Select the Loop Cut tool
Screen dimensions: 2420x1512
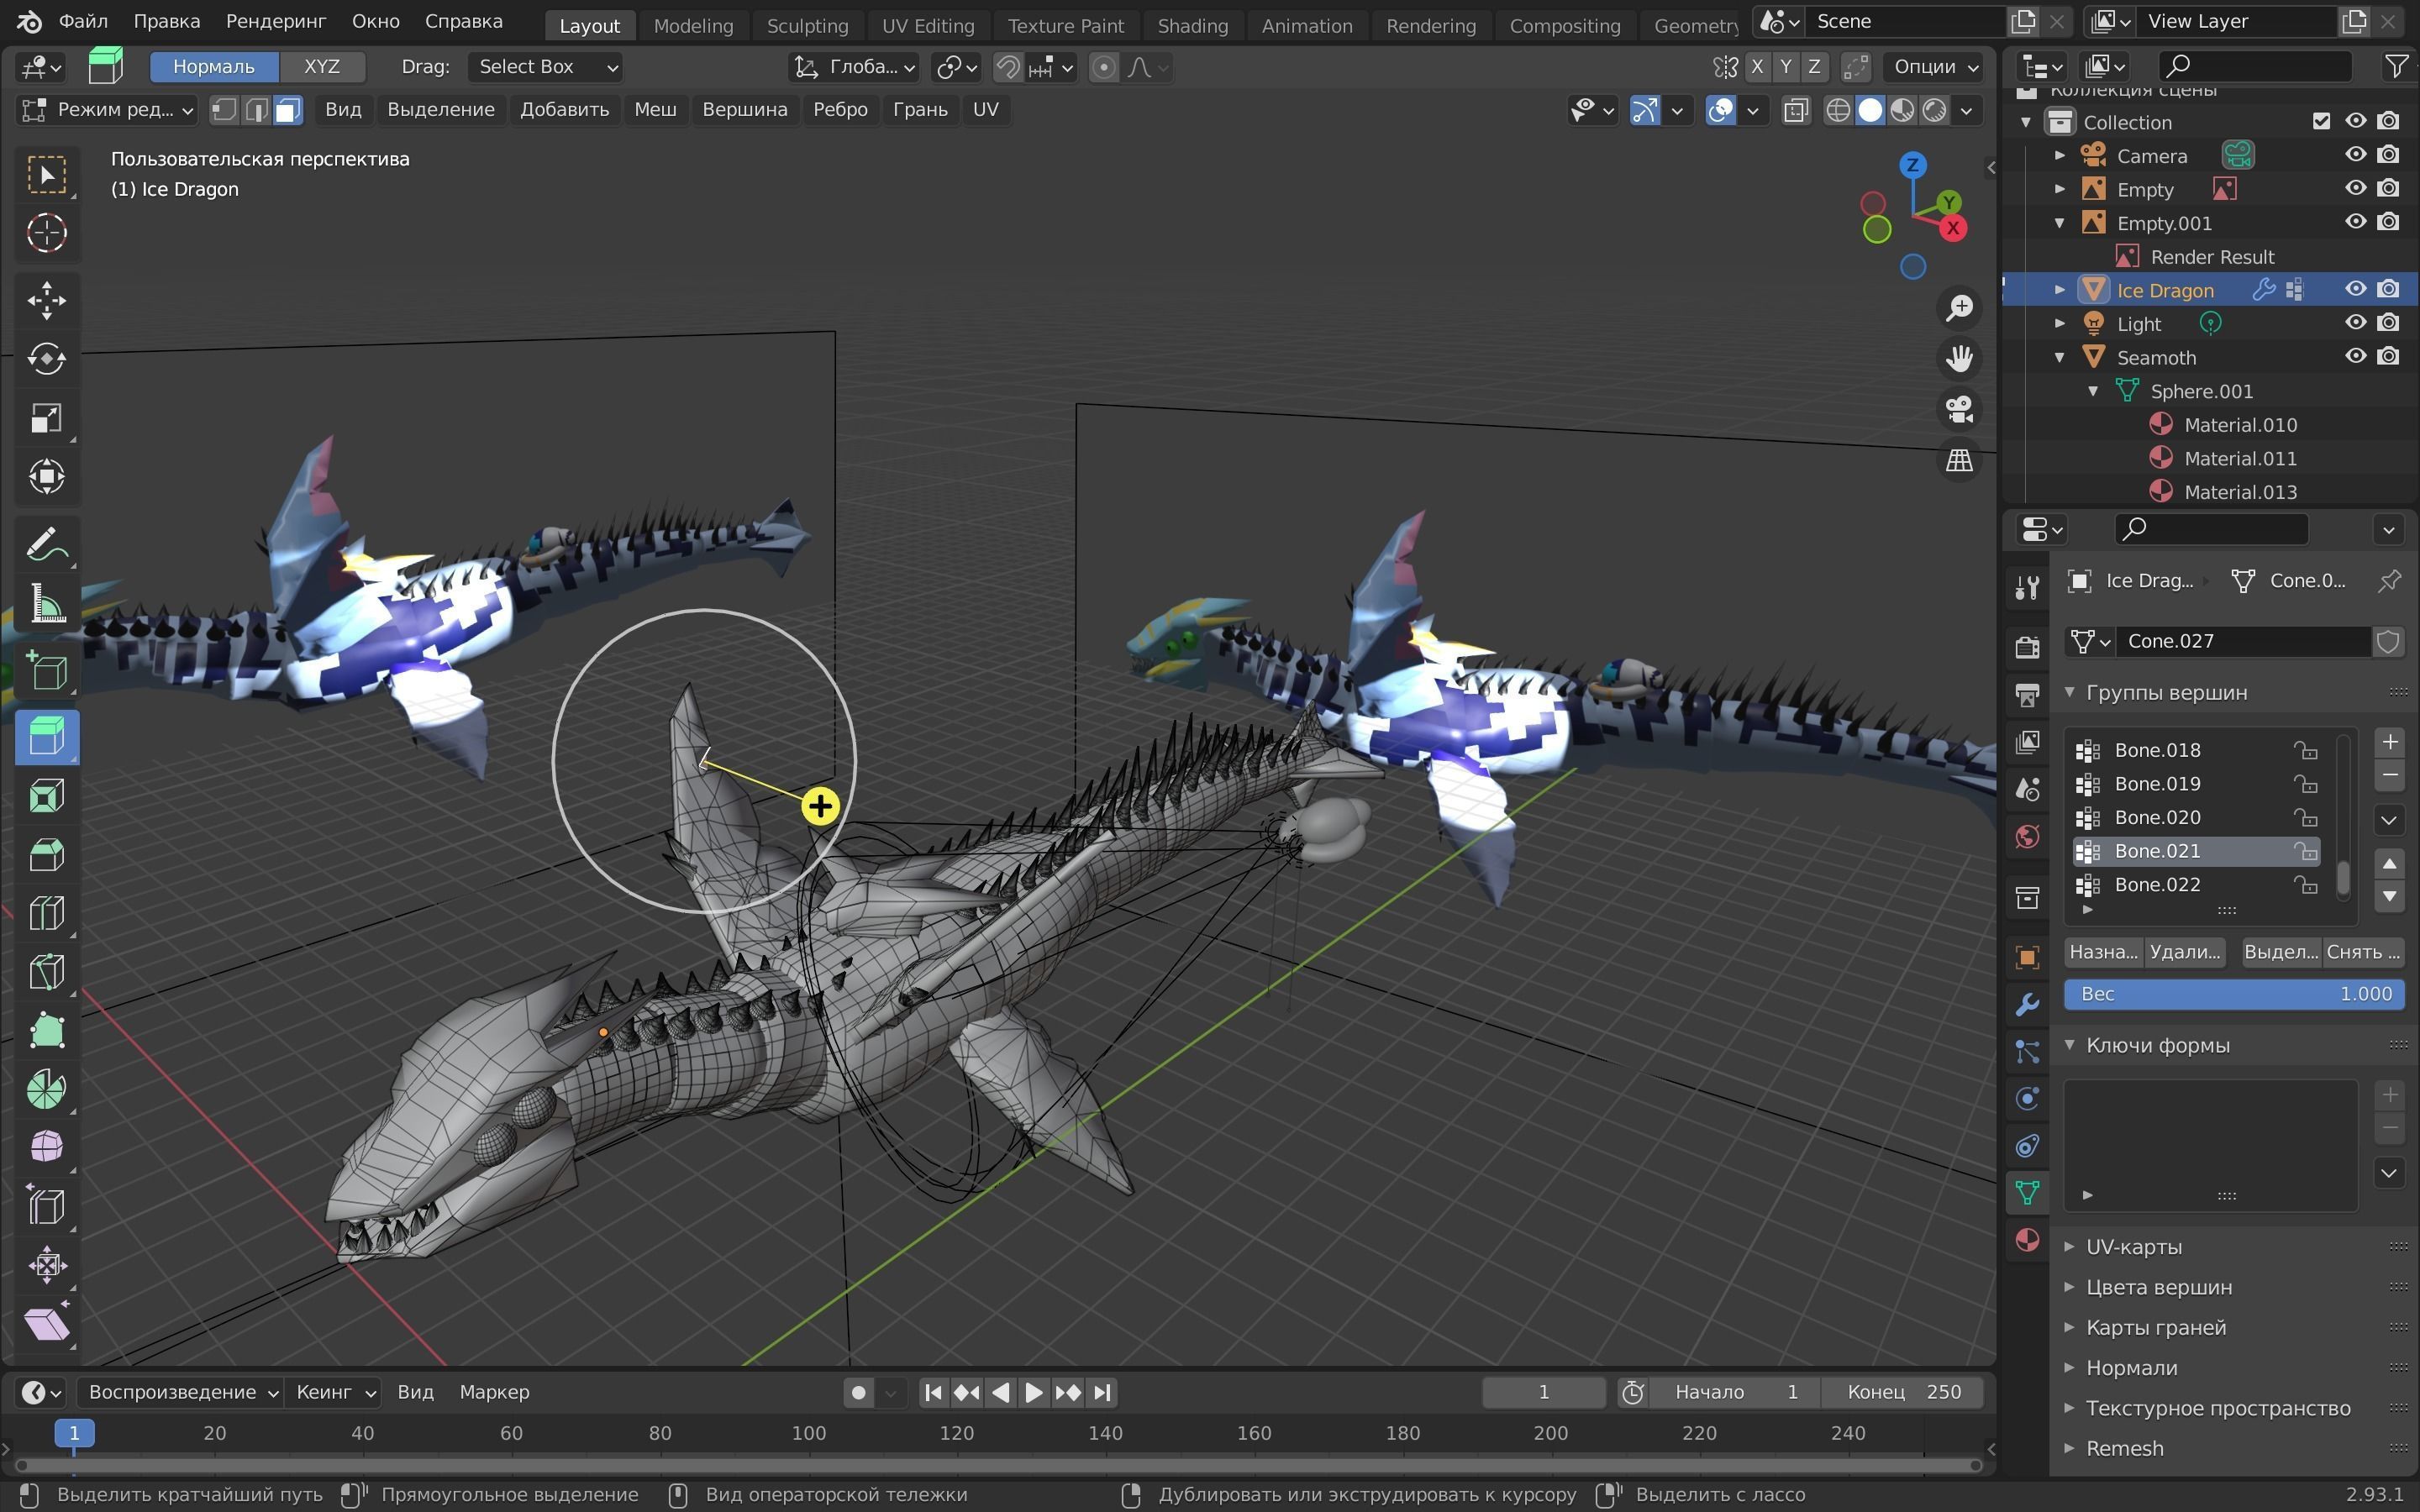(x=46, y=914)
